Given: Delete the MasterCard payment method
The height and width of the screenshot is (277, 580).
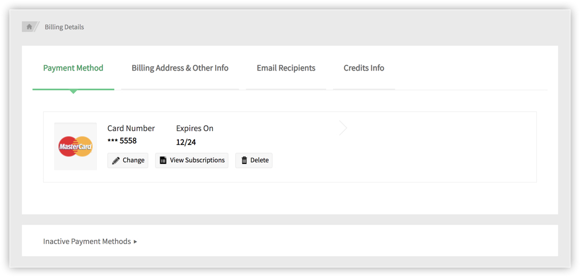Looking at the screenshot, I should pos(254,160).
